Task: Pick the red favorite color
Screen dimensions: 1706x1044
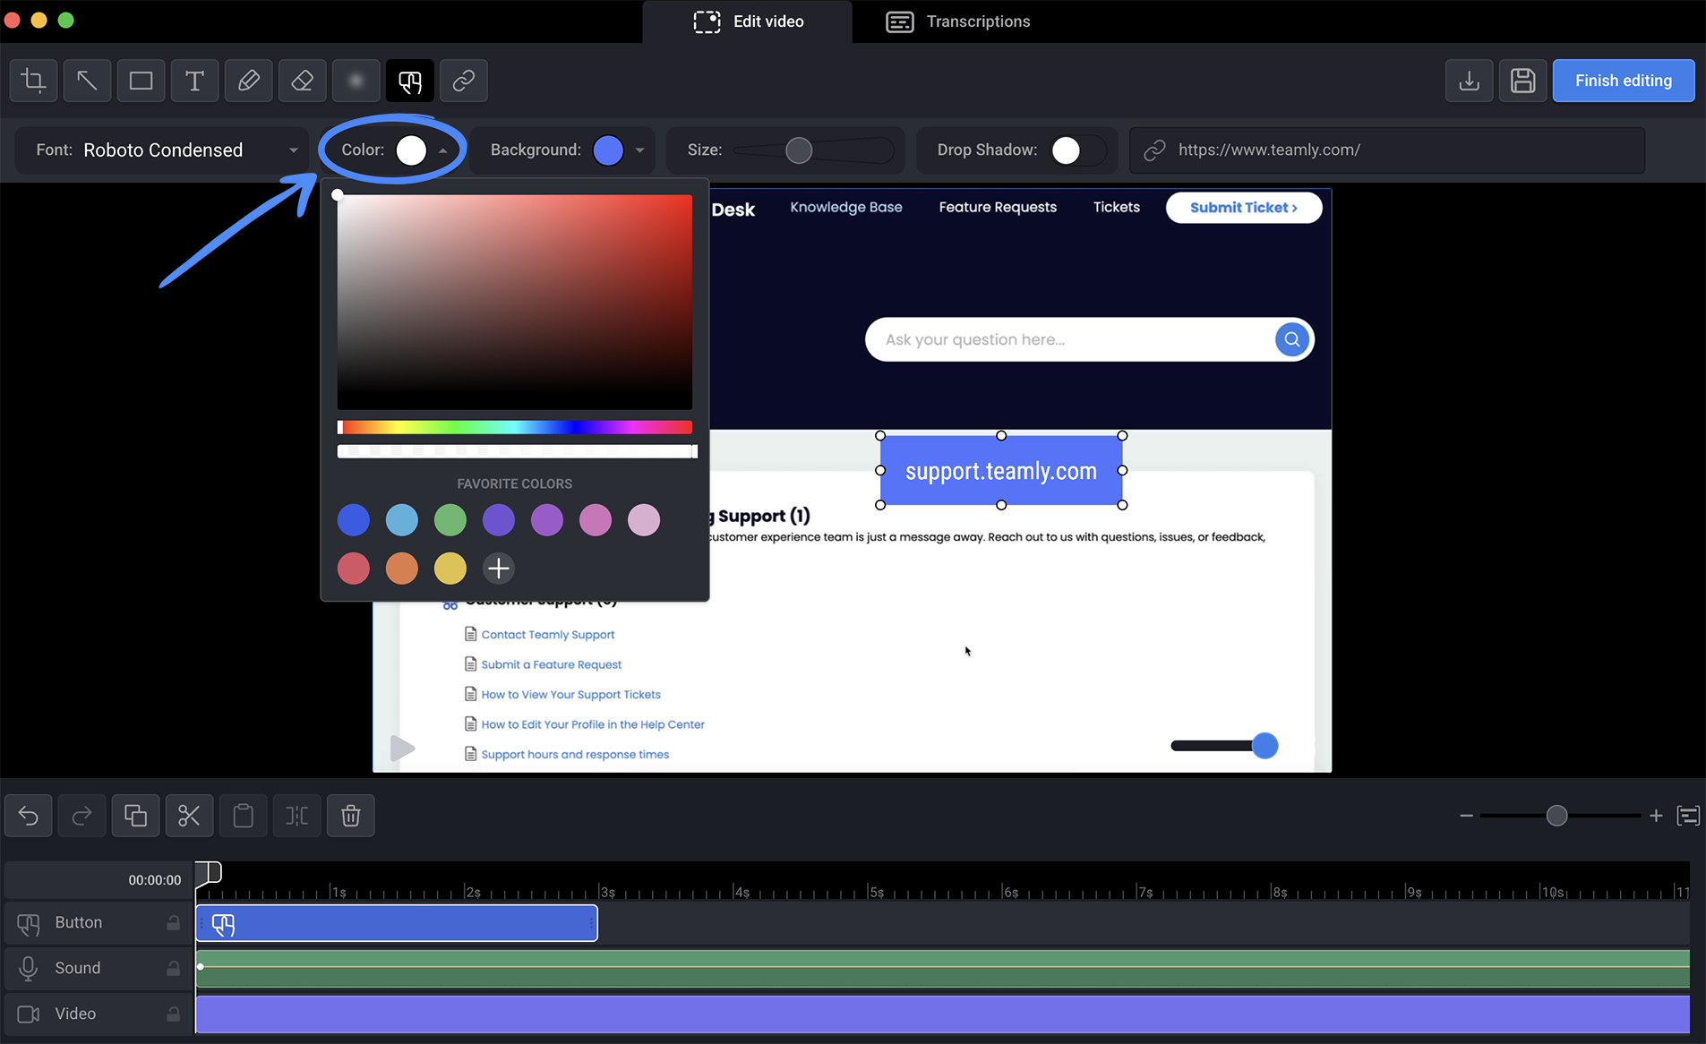Action: click(353, 568)
